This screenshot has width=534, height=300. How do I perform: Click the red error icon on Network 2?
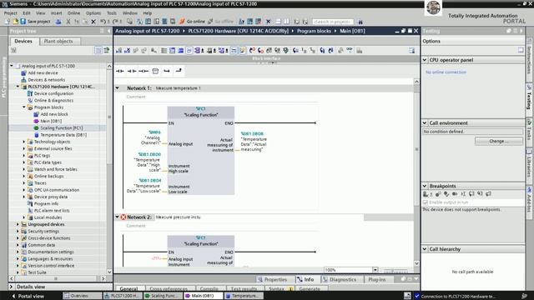click(x=123, y=217)
